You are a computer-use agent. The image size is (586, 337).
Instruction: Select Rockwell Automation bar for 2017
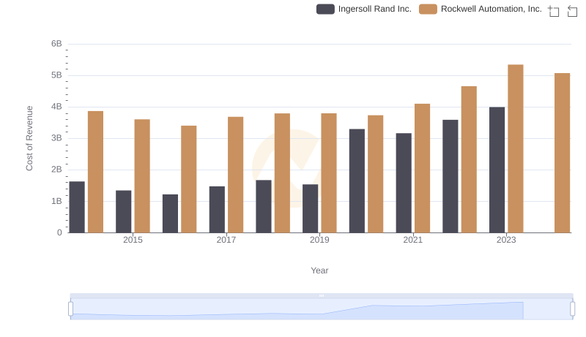click(235, 175)
